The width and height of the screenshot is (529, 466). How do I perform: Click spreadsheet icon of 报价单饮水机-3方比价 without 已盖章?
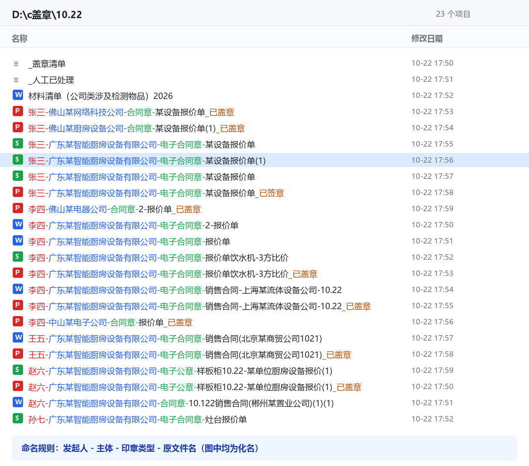[x=18, y=257]
